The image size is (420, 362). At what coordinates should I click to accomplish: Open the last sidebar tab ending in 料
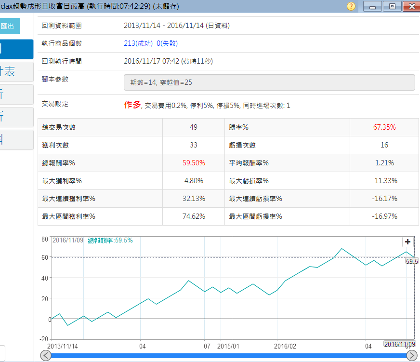(16, 140)
